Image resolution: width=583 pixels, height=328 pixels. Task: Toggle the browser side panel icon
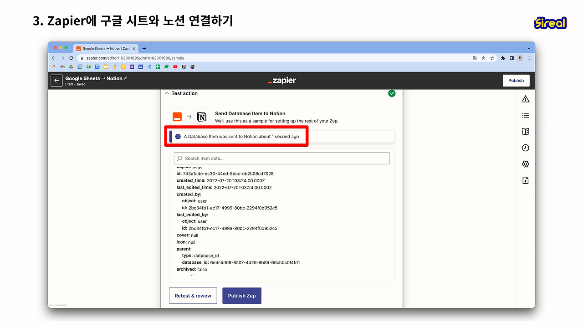pyautogui.click(x=511, y=58)
